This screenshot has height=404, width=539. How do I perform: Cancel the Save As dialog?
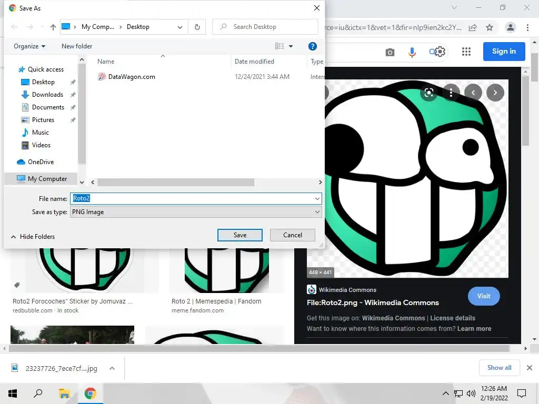coord(292,235)
